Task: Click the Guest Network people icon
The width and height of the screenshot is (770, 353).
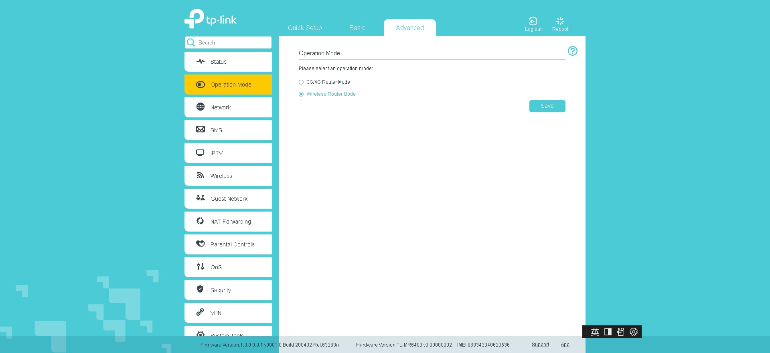Action: 201,198
